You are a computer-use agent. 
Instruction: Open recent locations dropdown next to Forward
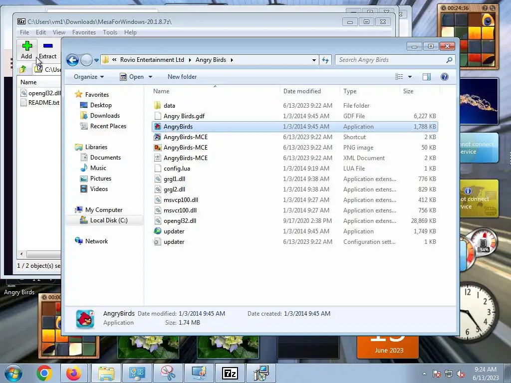tap(96, 60)
